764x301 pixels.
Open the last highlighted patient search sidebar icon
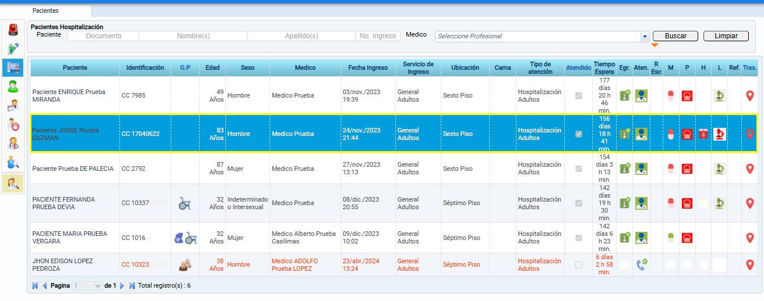pos(12,184)
